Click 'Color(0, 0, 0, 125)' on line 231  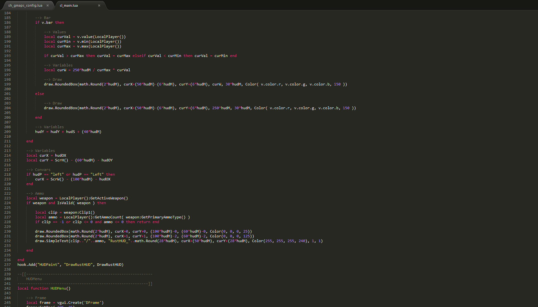(x=231, y=236)
